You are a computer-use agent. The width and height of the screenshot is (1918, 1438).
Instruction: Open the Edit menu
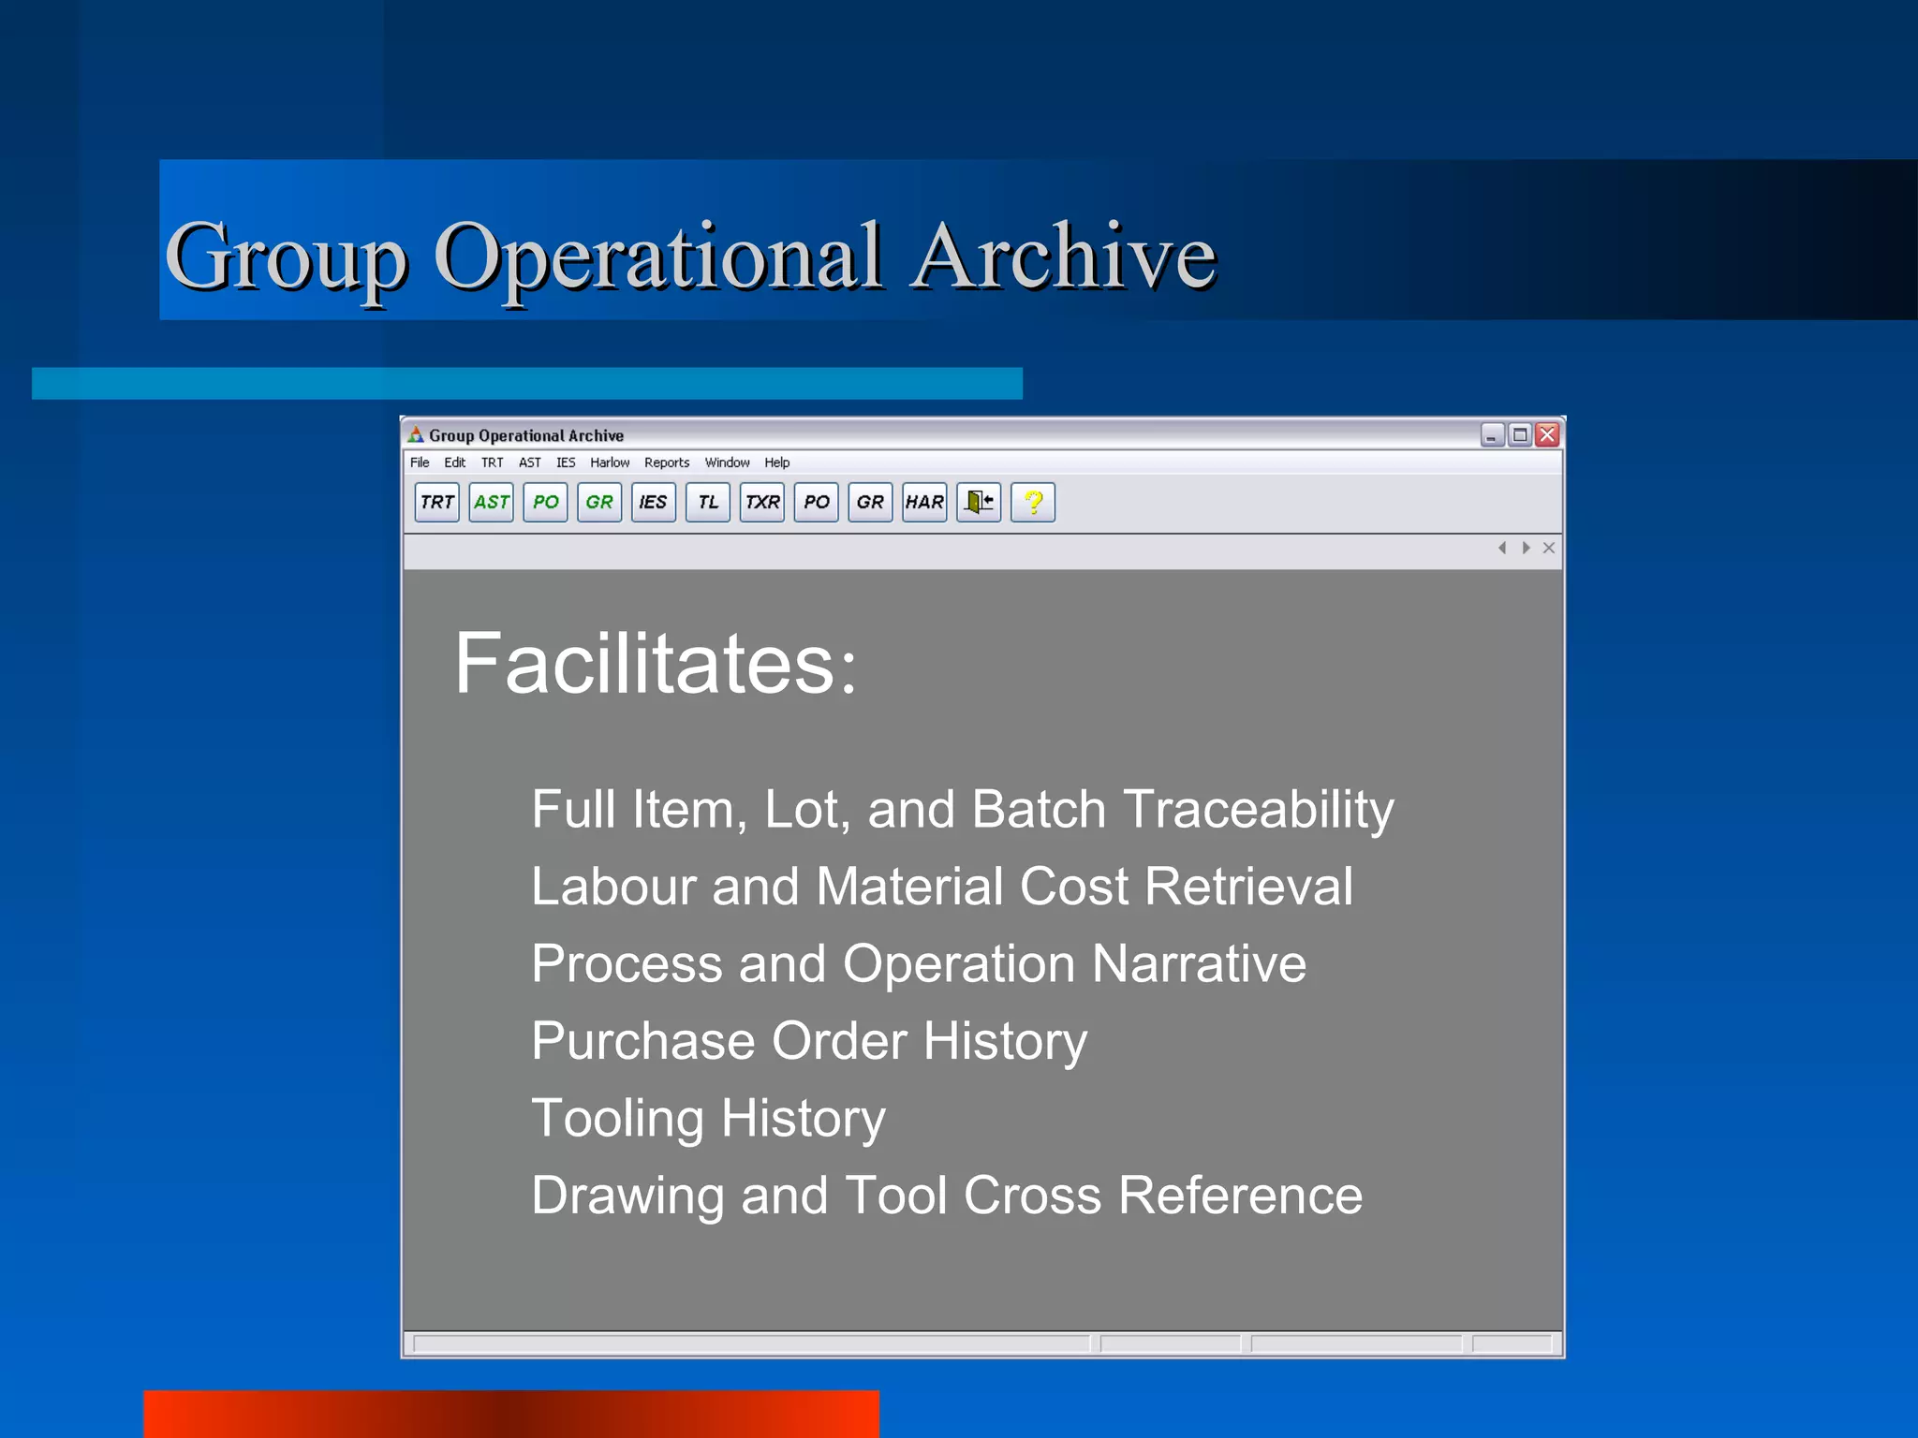(454, 462)
